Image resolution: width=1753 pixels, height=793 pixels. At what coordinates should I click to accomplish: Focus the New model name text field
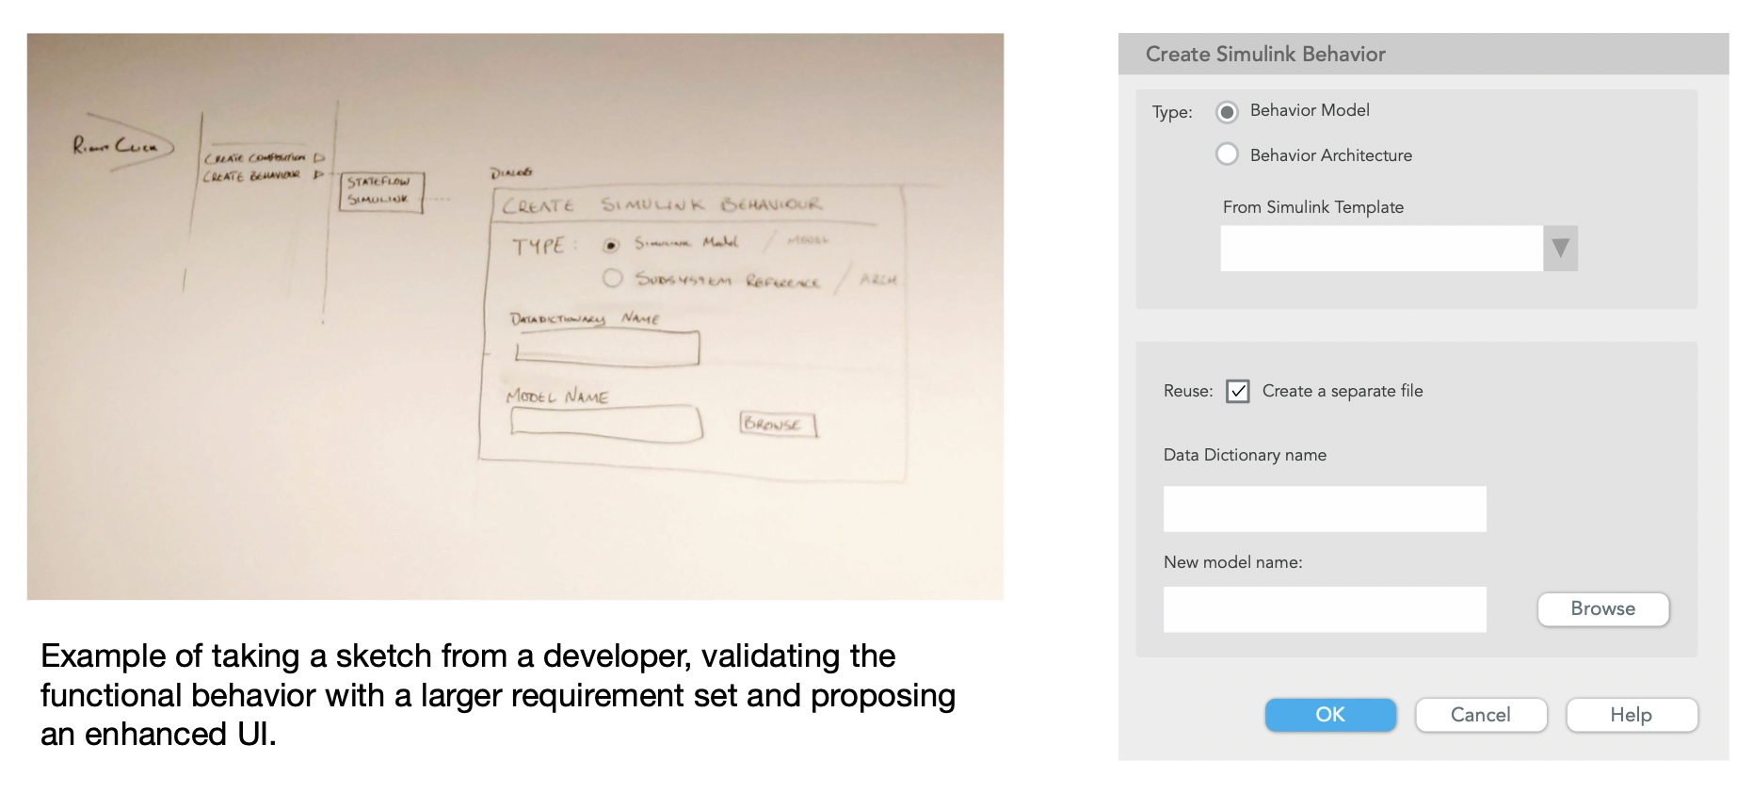click(1325, 609)
